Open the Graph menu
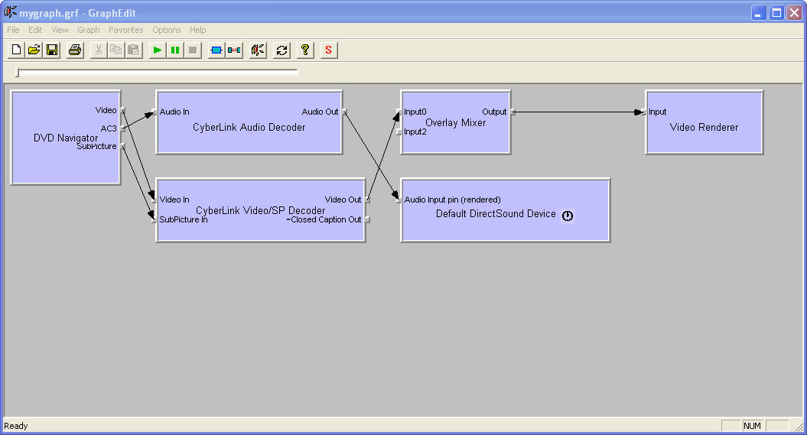The height and width of the screenshot is (435, 807). (x=89, y=30)
